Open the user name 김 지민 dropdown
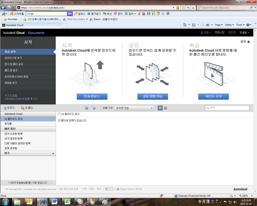Image resolution: width=257 pixels, height=206 pixels. [206, 33]
